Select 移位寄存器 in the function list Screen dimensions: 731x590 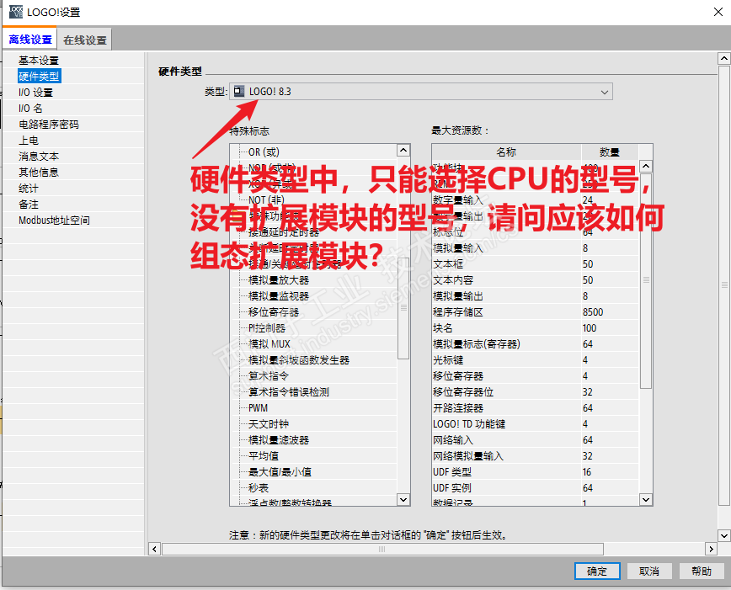coord(274,311)
